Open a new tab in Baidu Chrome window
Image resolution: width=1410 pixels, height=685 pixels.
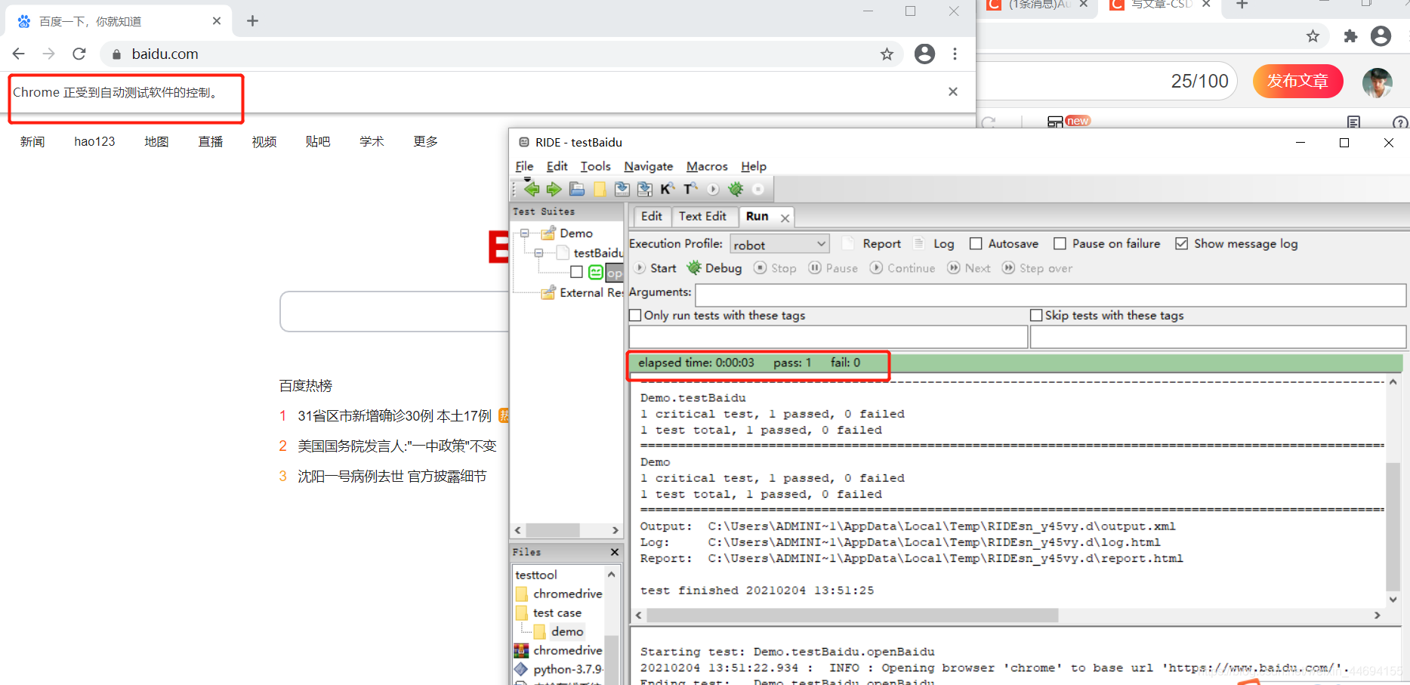252,21
